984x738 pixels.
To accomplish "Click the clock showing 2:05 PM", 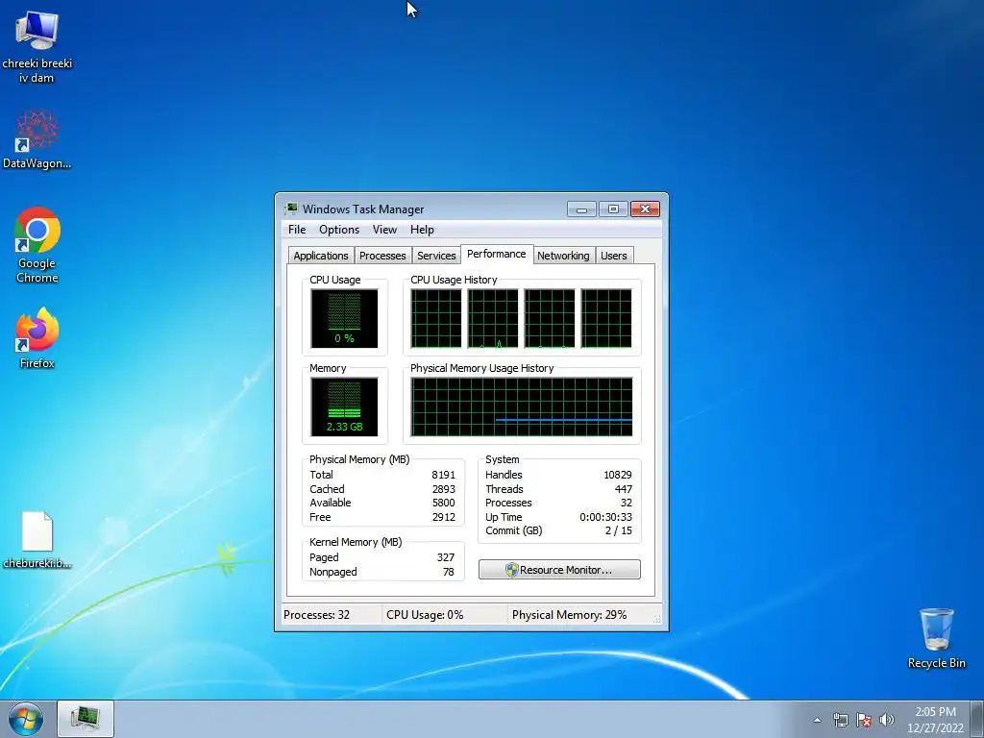I will (x=935, y=720).
